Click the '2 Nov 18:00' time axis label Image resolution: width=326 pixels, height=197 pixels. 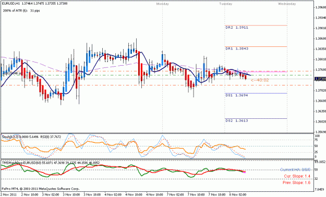30,195
